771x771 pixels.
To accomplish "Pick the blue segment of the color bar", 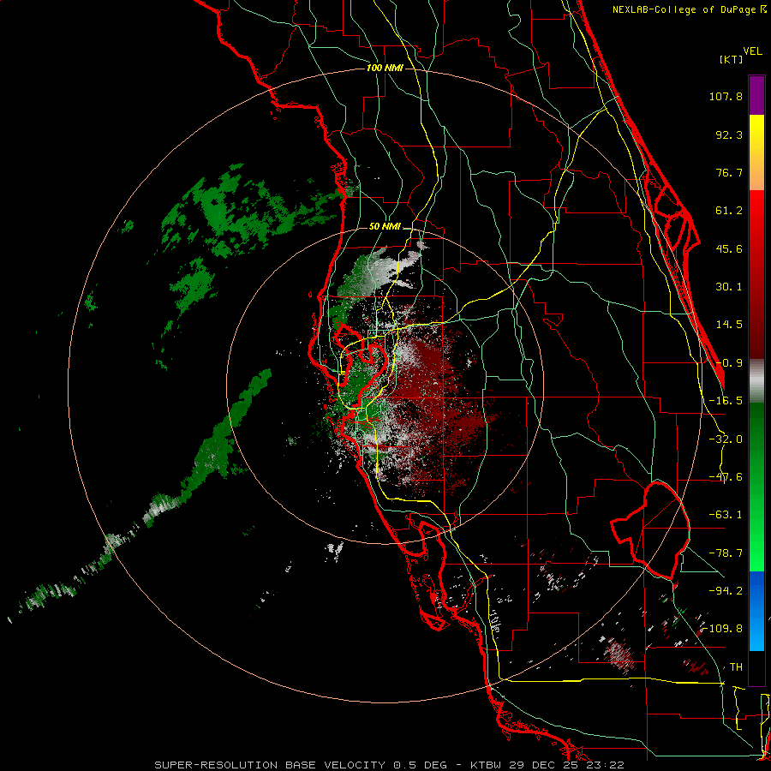I will pos(756,611).
